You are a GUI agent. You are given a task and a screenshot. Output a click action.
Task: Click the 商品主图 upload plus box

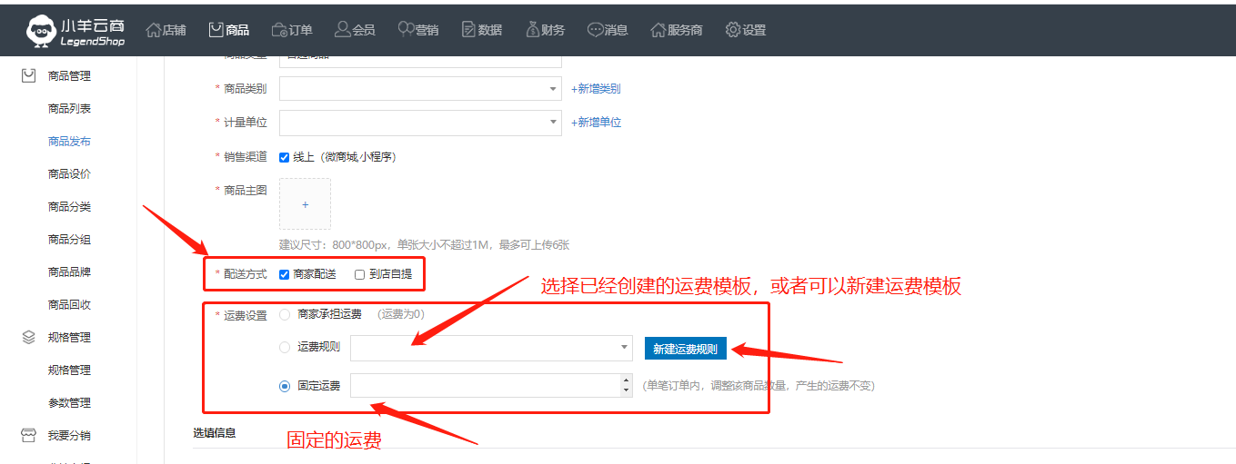(305, 204)
